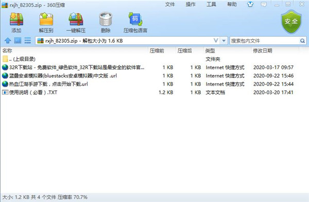Maximize the 360压缩 window
Image resolution: width=309 pixels, height=202 pixels.
coord(288,4)
